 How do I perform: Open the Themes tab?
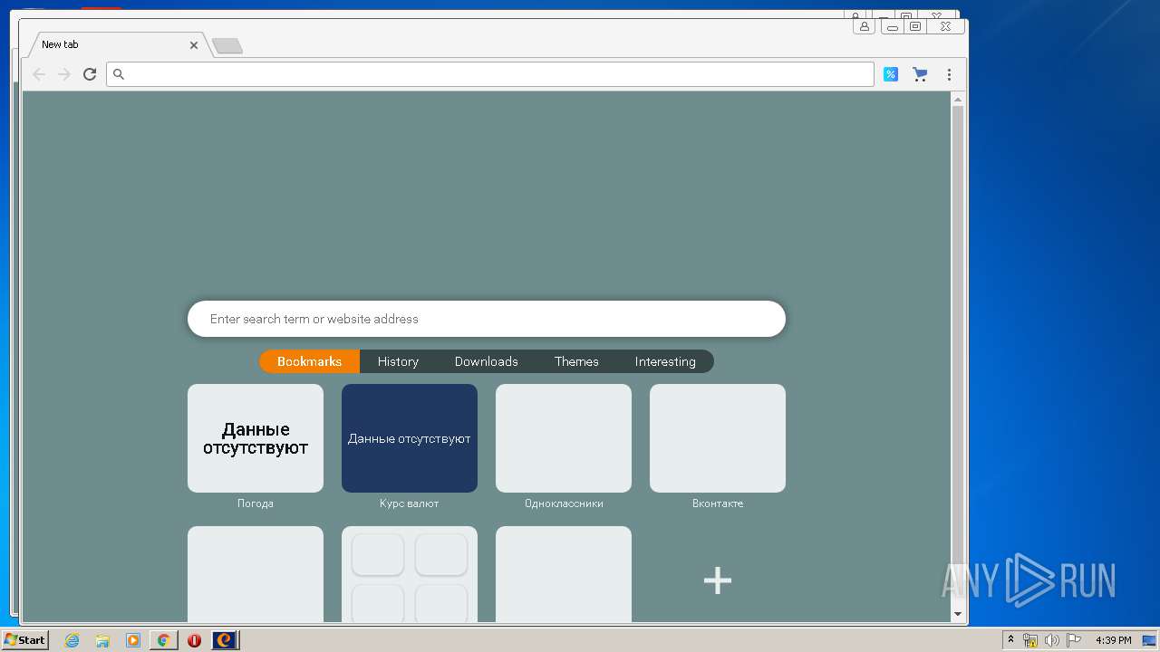[576, 361]
